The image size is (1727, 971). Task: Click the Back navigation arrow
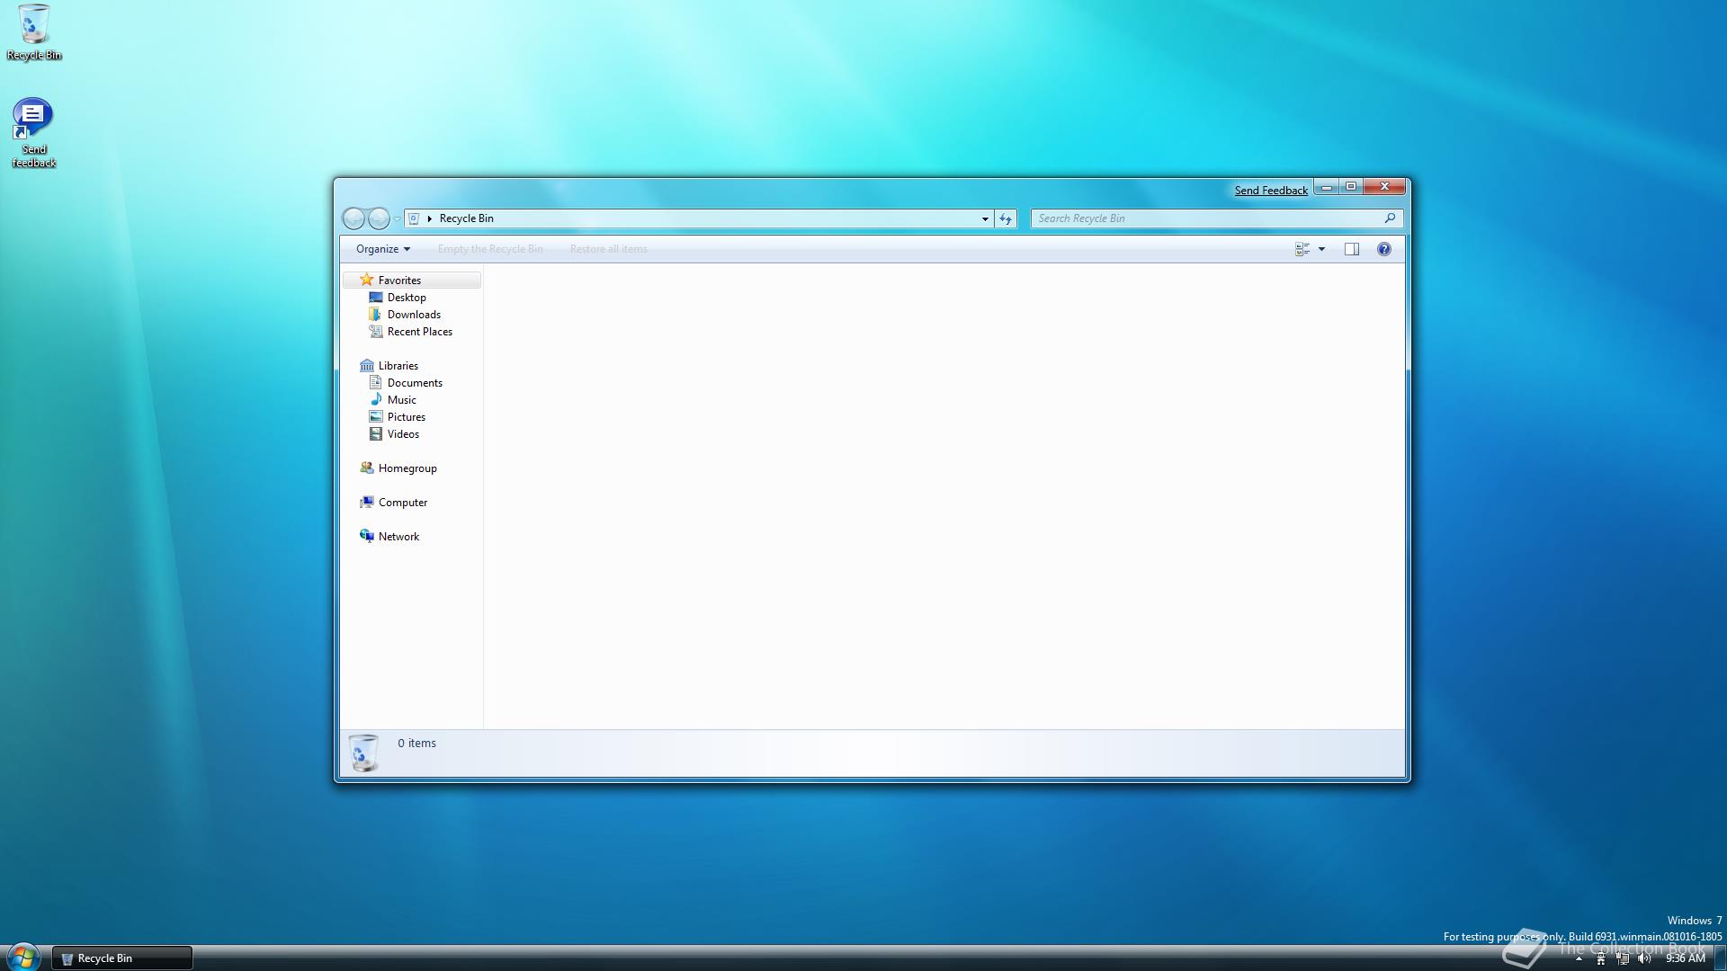coord(354,218)
